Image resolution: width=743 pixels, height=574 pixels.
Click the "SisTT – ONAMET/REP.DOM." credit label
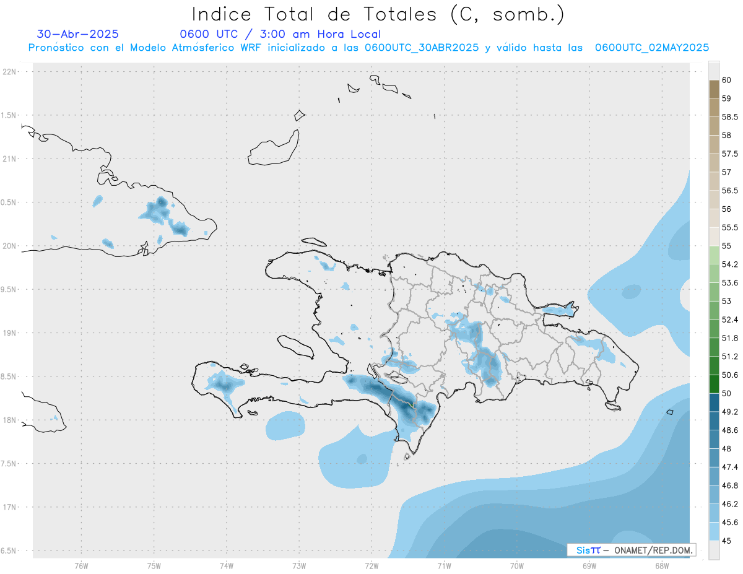point(631,550)
